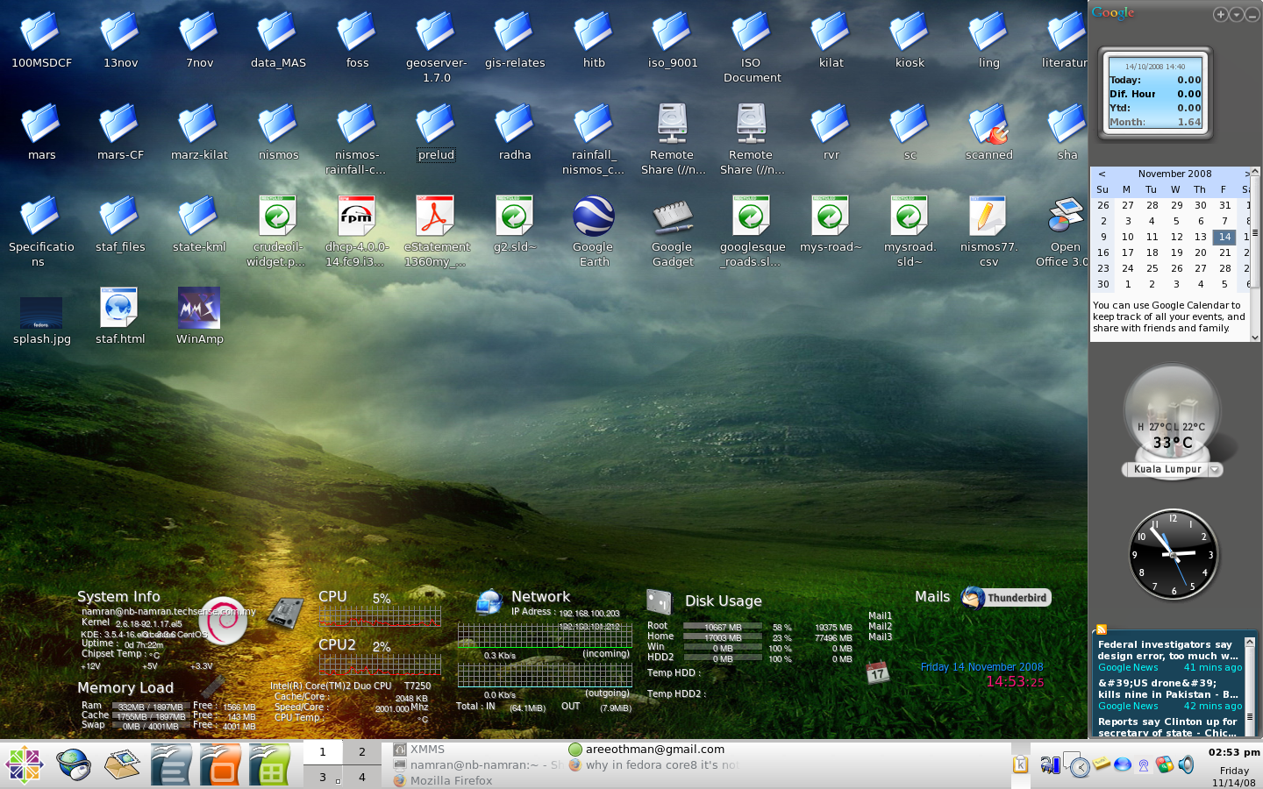1263x789 pixels.
Task: Switch to virtual desktop 2
Action: pos(361,752)
